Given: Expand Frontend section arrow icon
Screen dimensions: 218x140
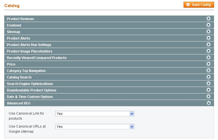Looking at the screenshot, I should 208,25.
